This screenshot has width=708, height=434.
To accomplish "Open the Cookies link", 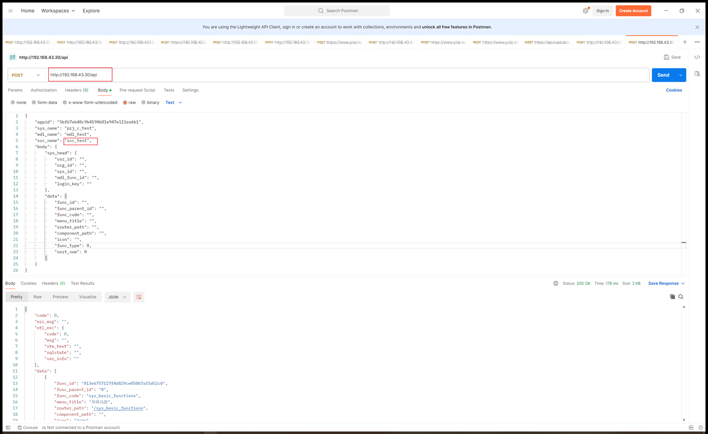I will [x=674, y=91].
